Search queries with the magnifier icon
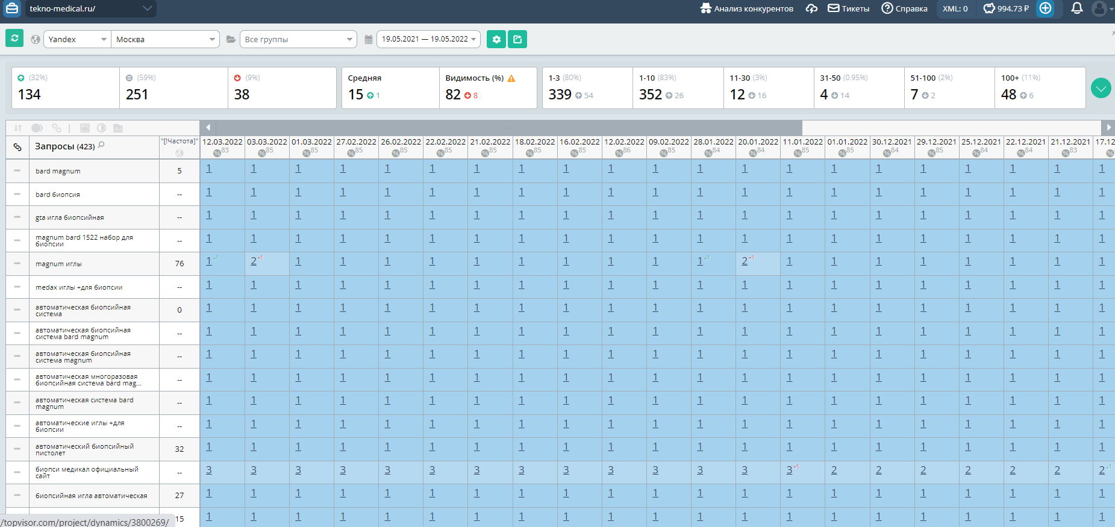 point(101,145)
